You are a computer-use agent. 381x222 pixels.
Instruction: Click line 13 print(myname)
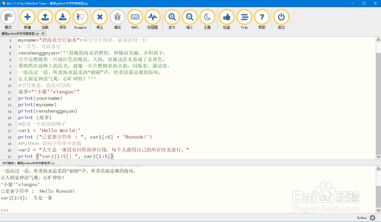pyautogui.click(x=37, y=105)
